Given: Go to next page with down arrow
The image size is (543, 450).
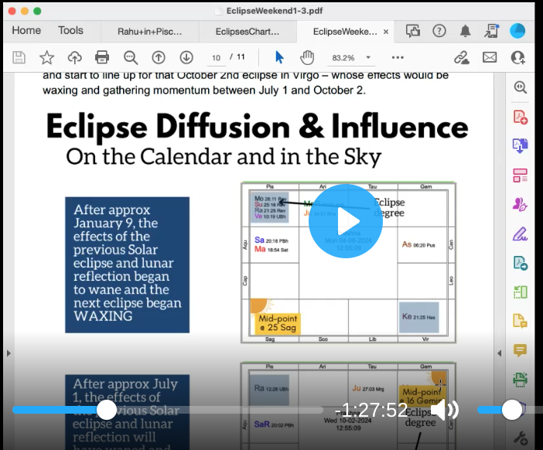Looking at the screenshot, I should (x=186, y=57).
